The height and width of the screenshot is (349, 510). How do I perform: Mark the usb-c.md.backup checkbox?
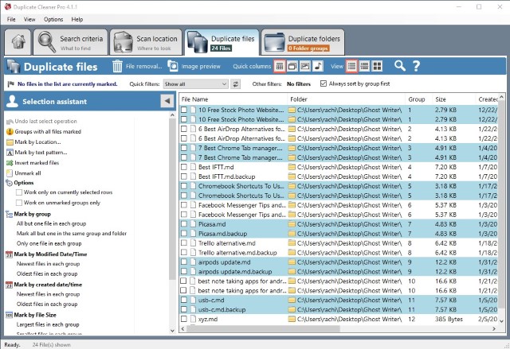(x=184, y=310)
